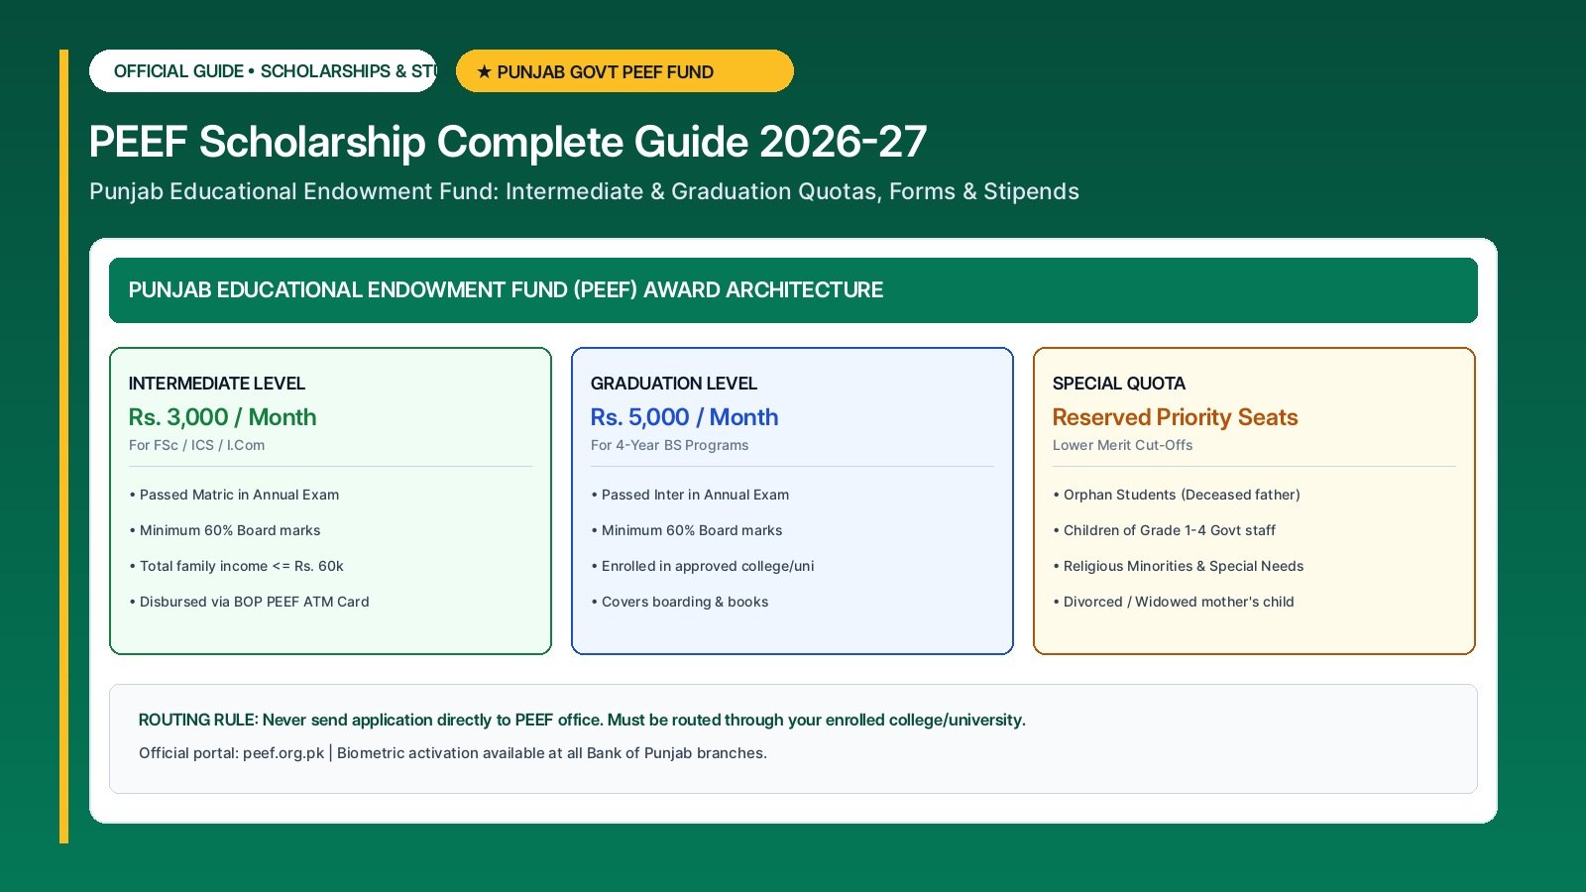Click Minimum 60% Board marks under Intermediate
This screenshot has width=1586, height=892.
225,530
